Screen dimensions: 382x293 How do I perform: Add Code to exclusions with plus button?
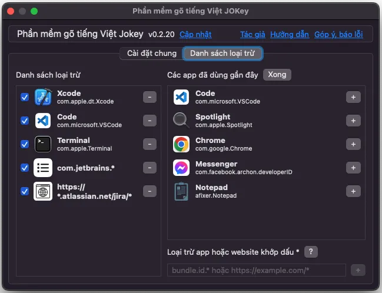point(353,97)
